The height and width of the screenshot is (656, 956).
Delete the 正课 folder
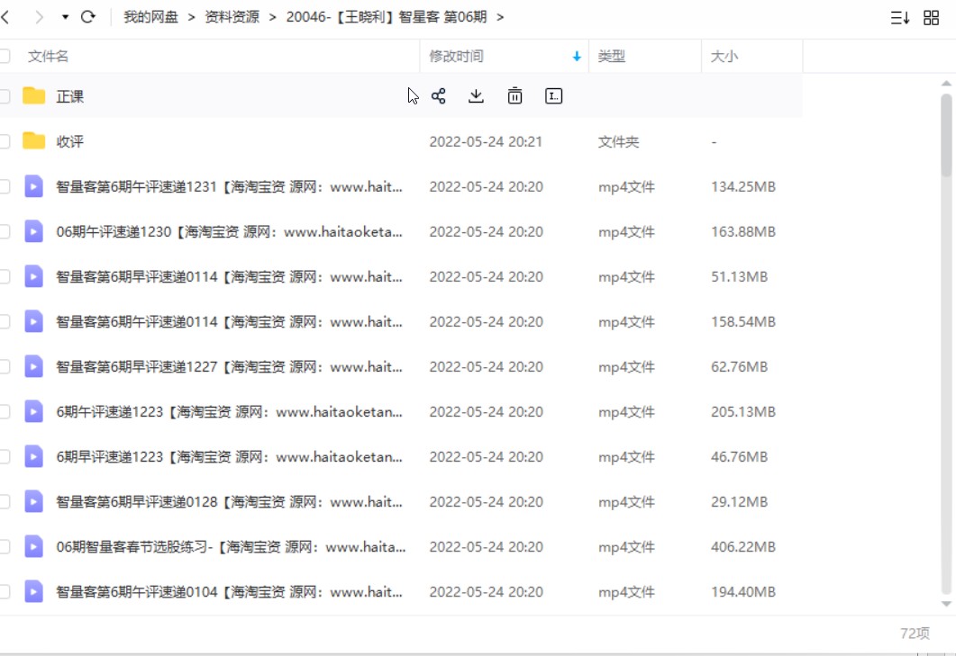(514, 96)
